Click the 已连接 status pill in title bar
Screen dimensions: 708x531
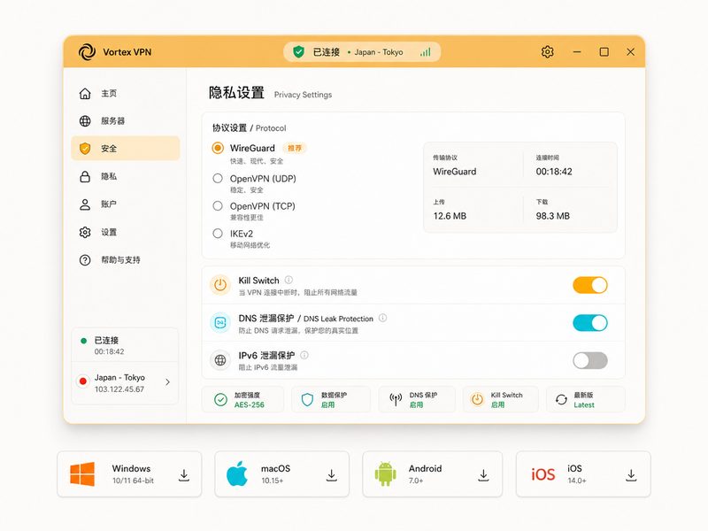point(362,52)
